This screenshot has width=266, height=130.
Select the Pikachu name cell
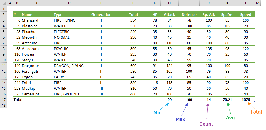coord(37,32)
